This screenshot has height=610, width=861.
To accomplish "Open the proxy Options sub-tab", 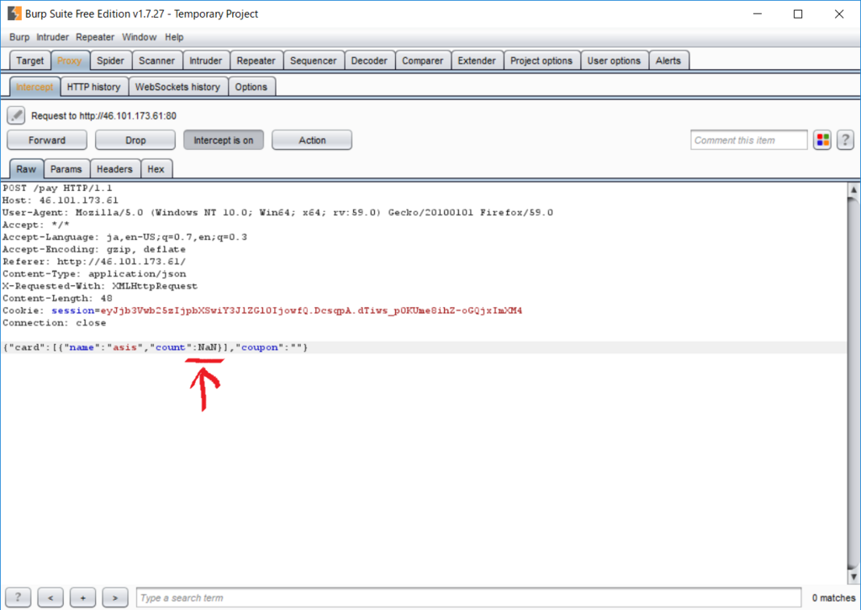I will [251, 87].
